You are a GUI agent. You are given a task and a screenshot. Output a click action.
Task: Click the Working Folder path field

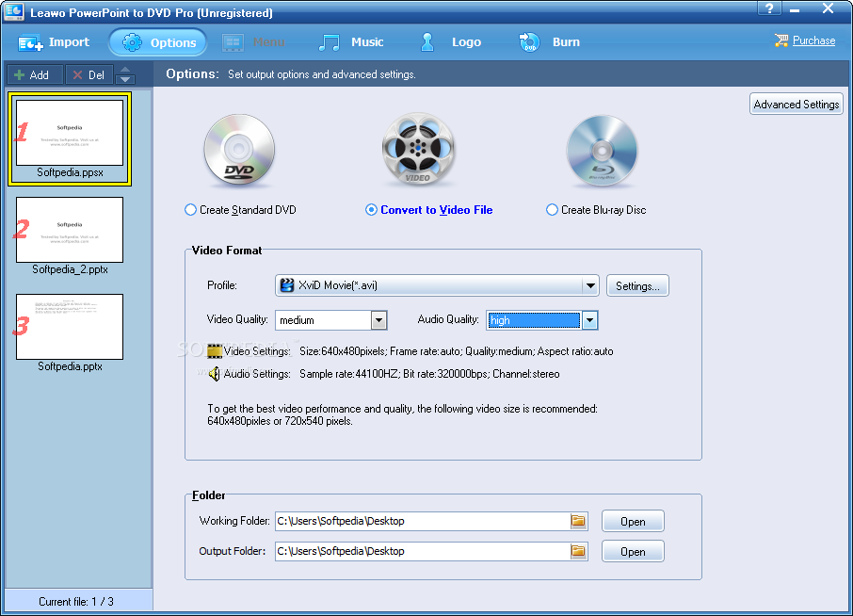point(422,521)
